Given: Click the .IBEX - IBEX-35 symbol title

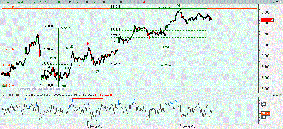Looking at the screenshot, I should point(13,2).
